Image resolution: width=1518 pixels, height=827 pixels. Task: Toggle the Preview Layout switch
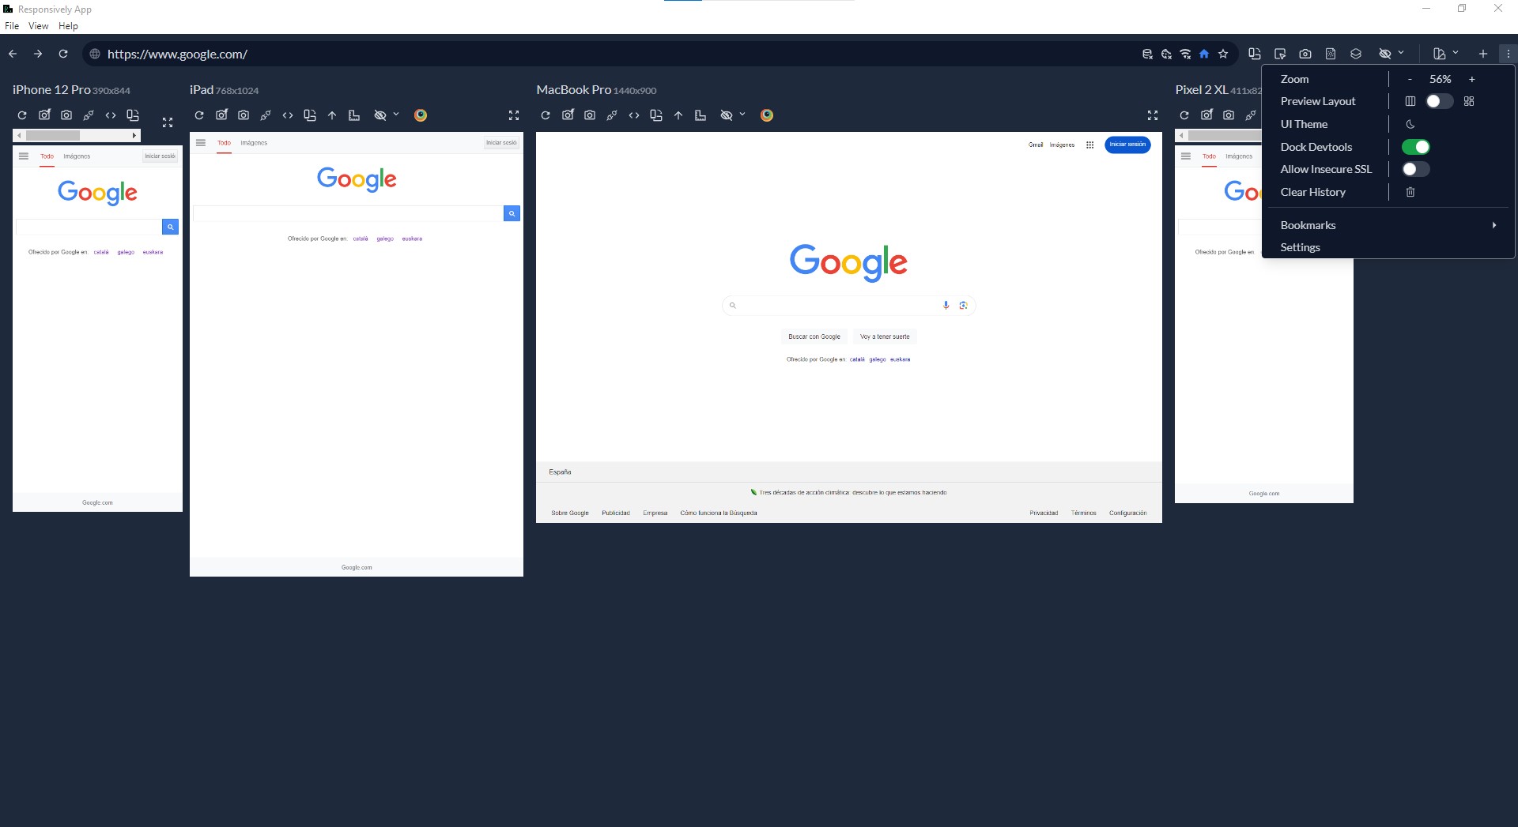1439,101
